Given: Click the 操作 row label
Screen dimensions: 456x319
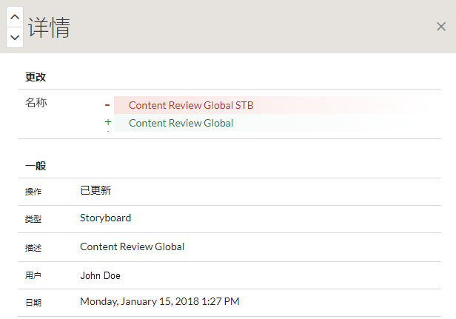Looking at the screenshot, I should (x=33, y=192).
